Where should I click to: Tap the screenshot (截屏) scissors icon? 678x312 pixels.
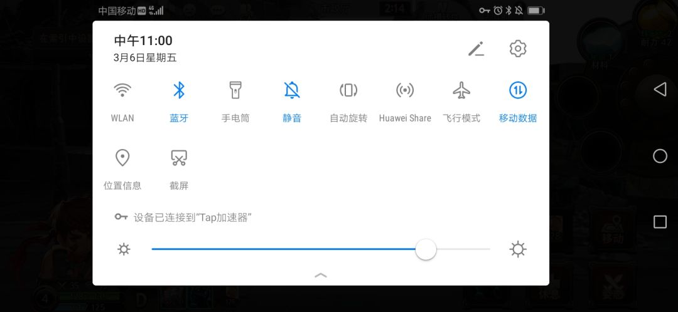[x=179, y=158]
